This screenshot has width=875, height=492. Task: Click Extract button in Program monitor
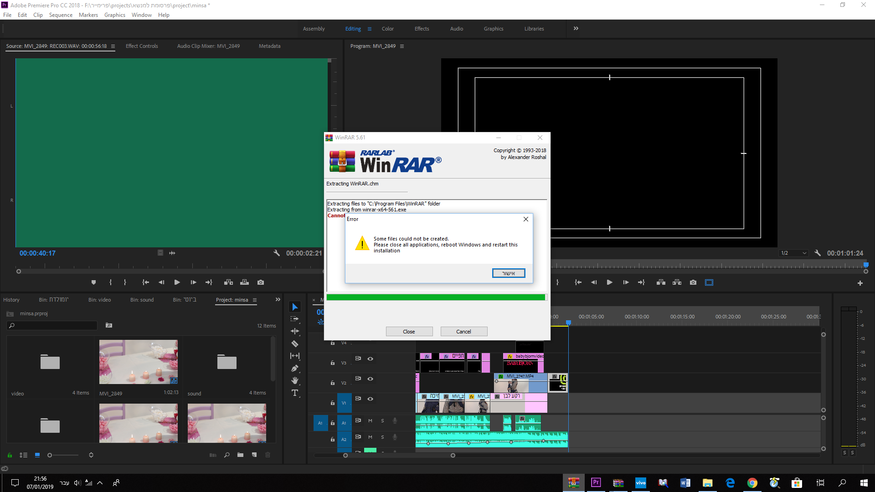point(677,282)
